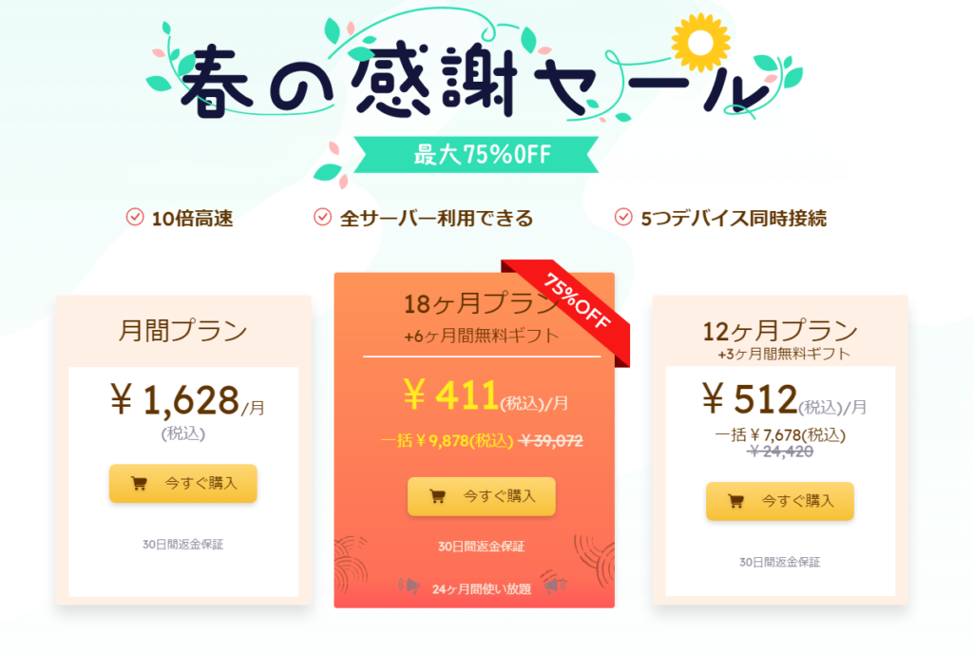Click the cart icon in the 12ヶ月プラン card

(x=735, y=501)
